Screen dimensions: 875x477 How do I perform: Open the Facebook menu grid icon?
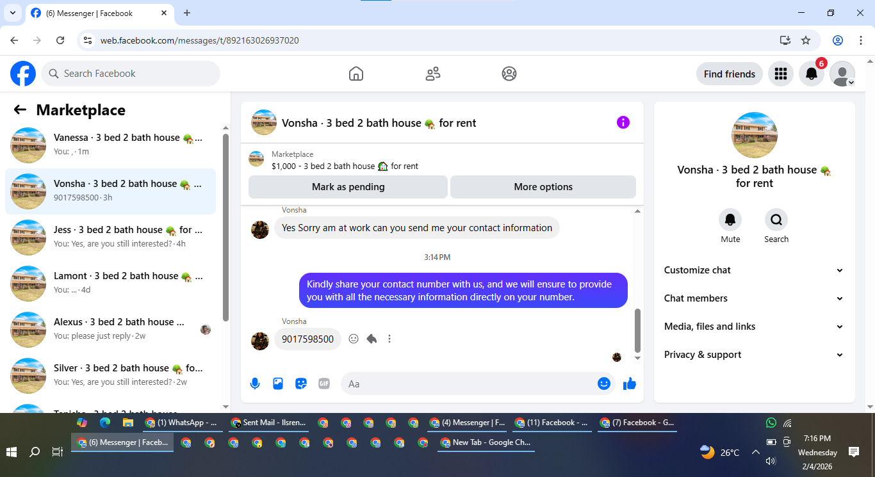pos(780,74)
